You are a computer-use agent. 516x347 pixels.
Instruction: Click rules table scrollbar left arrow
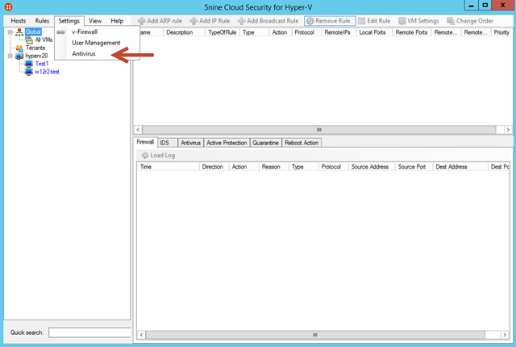(138, 130)
